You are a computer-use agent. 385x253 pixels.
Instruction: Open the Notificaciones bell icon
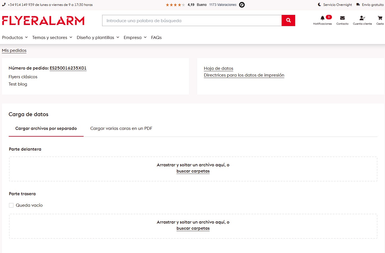(323, 18)
